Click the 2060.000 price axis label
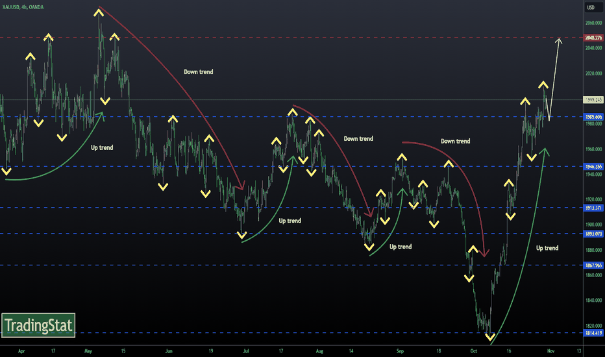Screen dimensions: 605x357 pyautogui.click(x=593, y=23)
